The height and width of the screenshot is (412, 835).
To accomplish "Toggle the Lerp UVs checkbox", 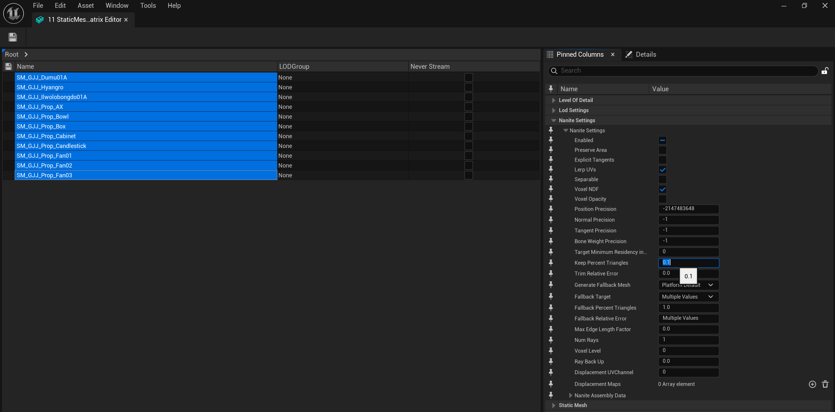I will point(662,170).
